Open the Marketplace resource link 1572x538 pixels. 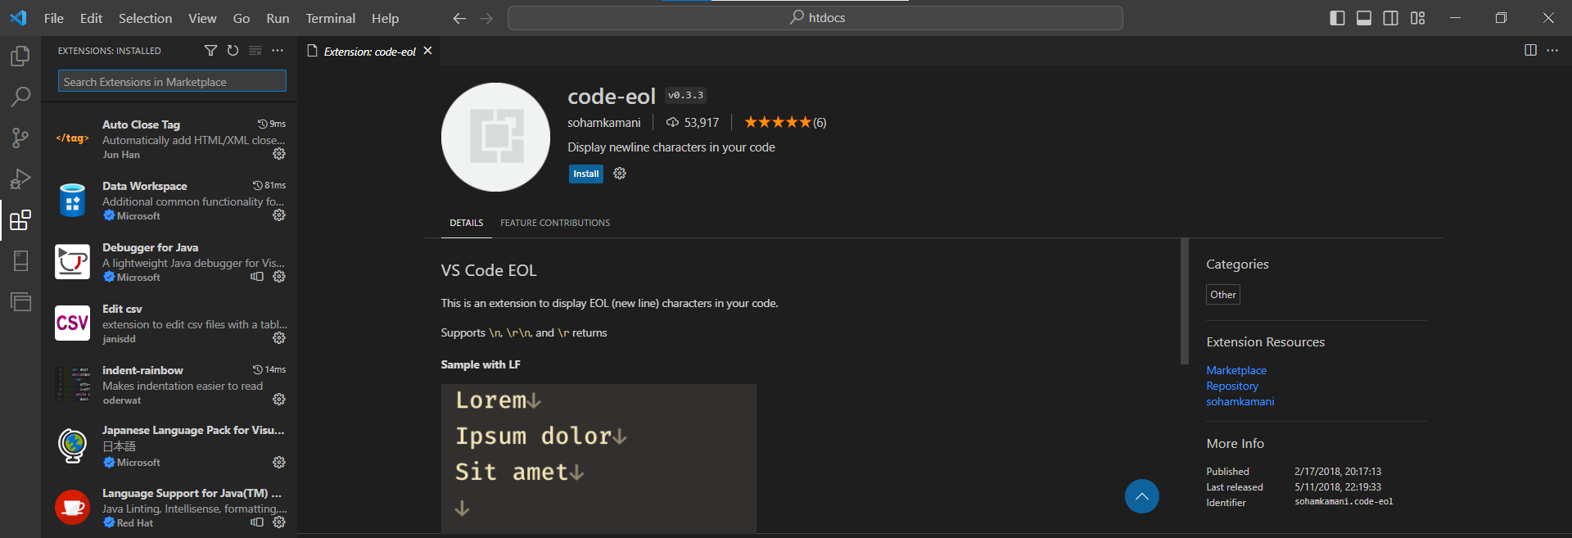(x=1236, y=370)
